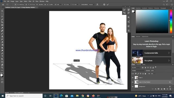
Task: Create a new adjustment layer
Action: click(161, 89)
